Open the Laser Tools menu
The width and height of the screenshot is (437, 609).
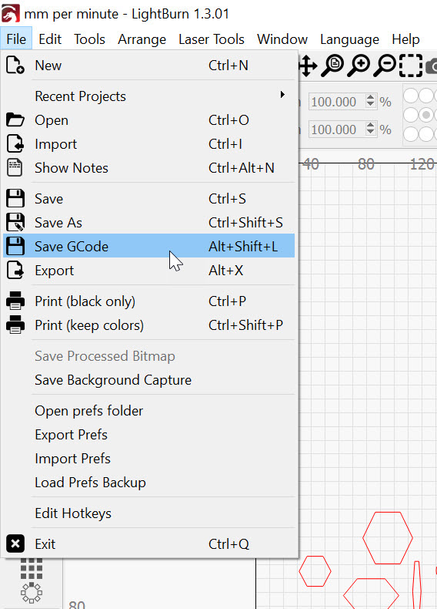(x=212, y=39)
